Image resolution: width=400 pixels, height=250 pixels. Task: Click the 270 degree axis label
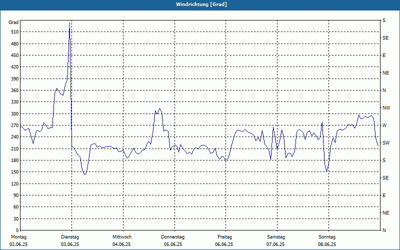coord(15,125)
